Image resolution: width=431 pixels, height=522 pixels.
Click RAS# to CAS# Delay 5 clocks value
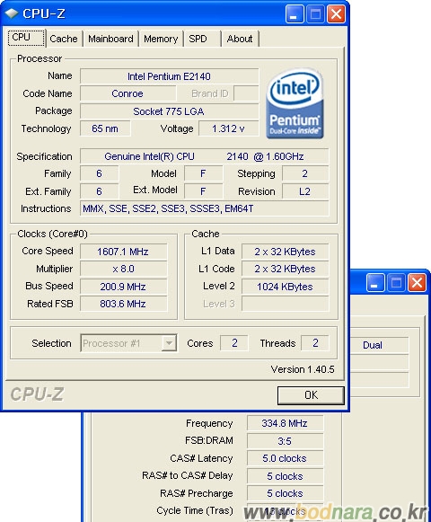285,476
